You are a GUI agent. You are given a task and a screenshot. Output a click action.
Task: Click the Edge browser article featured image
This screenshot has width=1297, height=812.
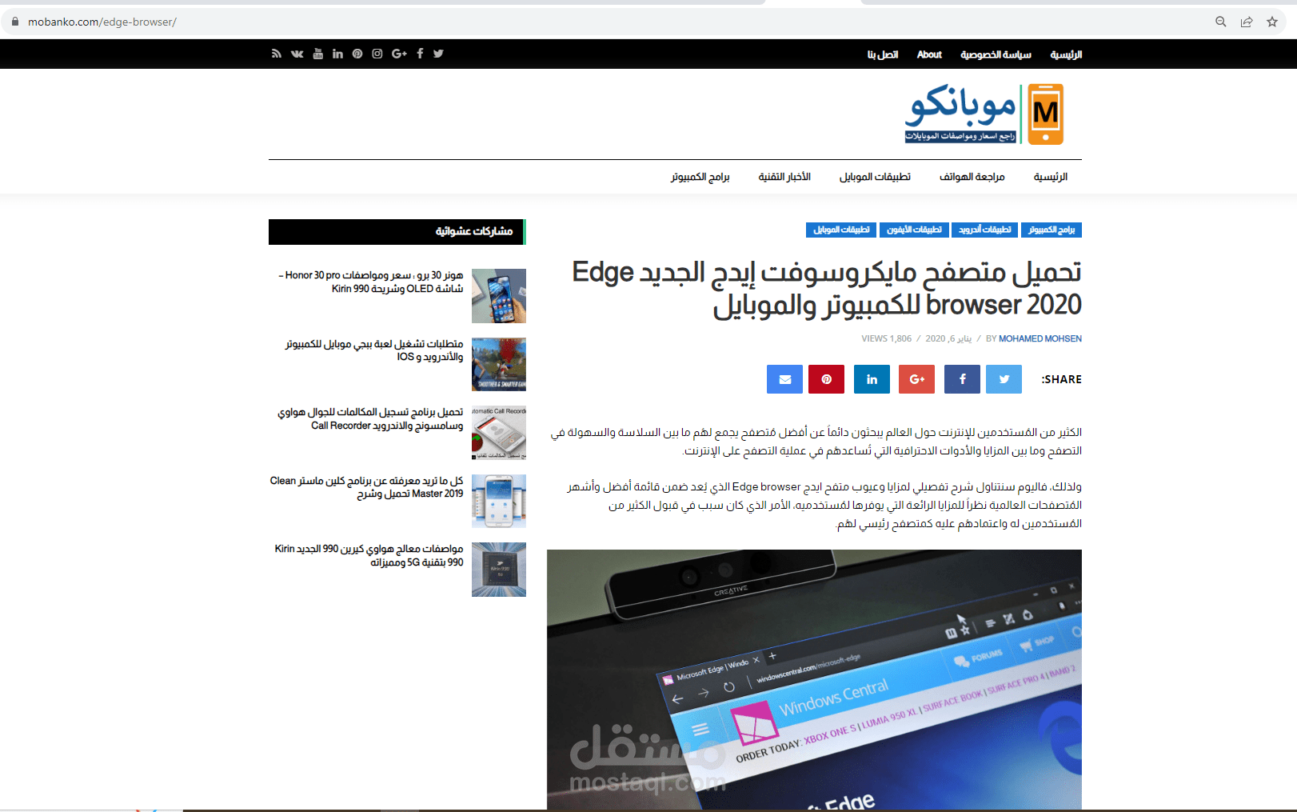click(814, 680)
